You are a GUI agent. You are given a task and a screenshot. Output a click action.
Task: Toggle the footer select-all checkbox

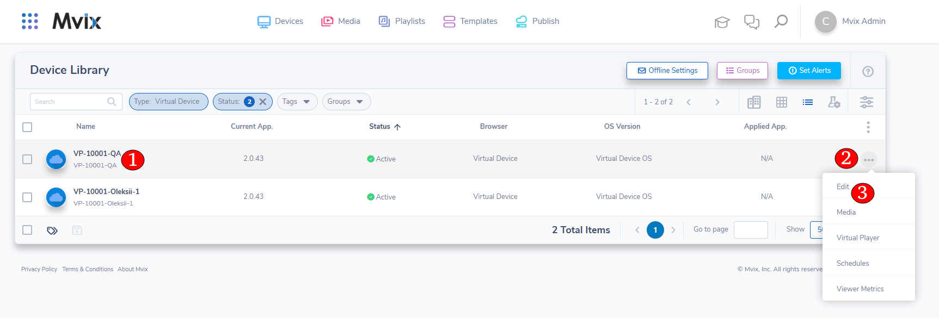[x=27, y=230]
